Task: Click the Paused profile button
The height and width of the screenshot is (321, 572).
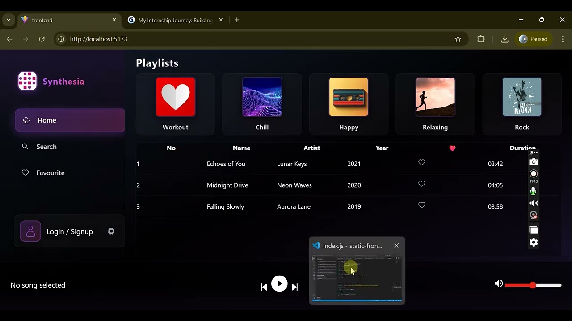Action: 533,39
